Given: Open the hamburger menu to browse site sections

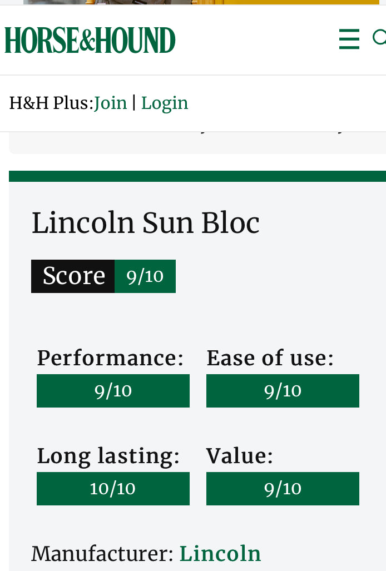Looking at the screenshot, I should (349, 39).
